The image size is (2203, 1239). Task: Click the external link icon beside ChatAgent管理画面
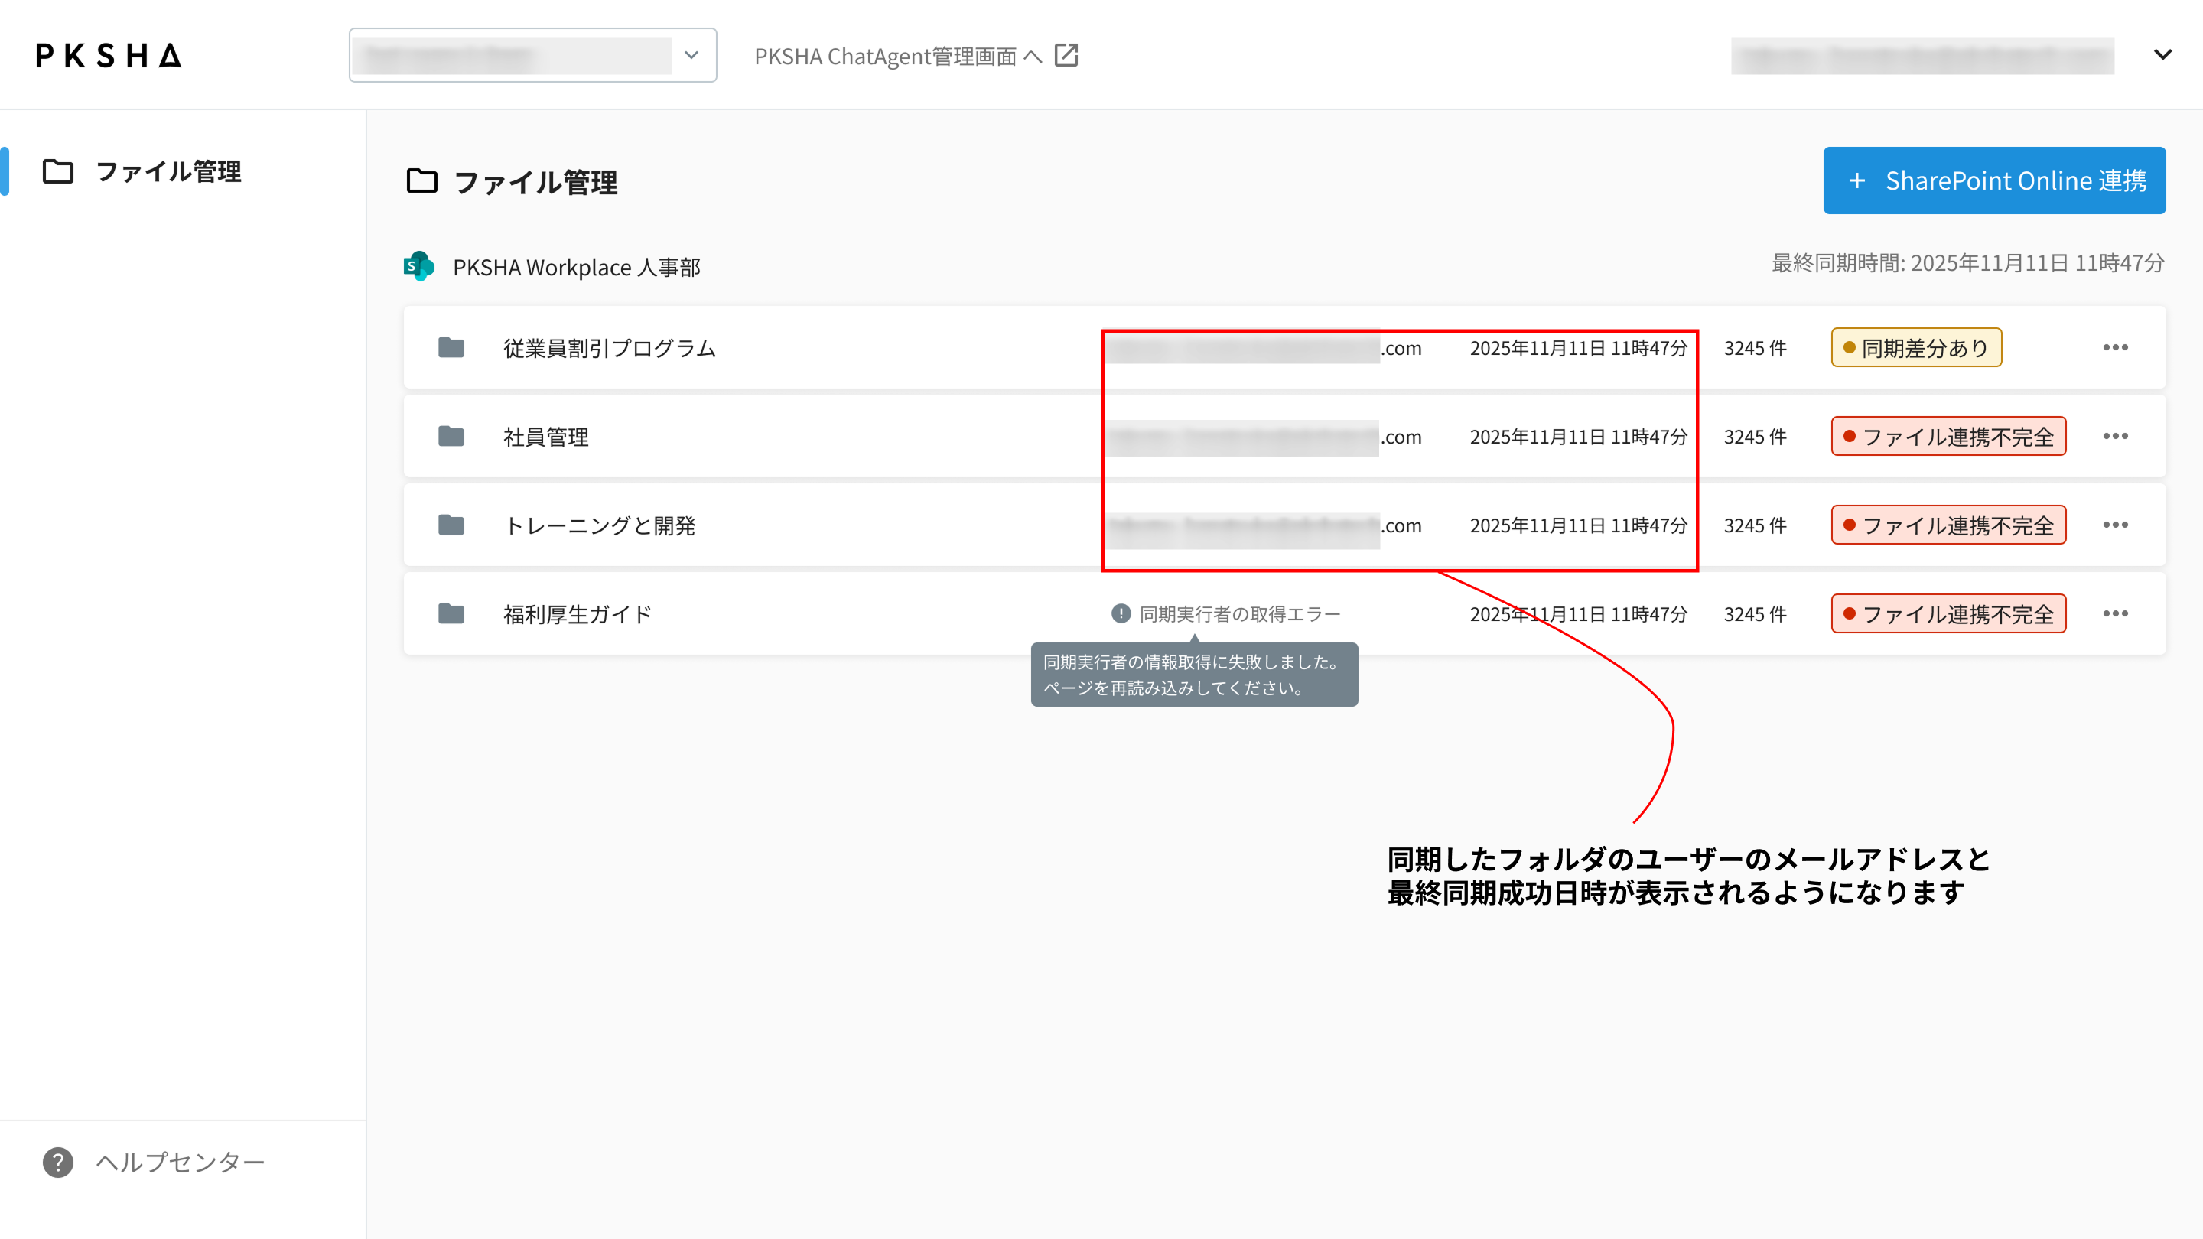tap(1066, 56)
